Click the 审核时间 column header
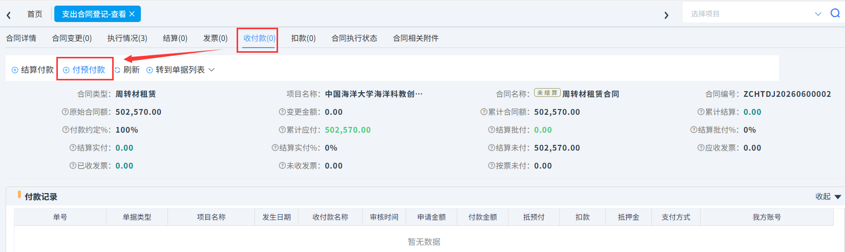Image resolution: width=845 pixels, height=252 pixels. 384,217
